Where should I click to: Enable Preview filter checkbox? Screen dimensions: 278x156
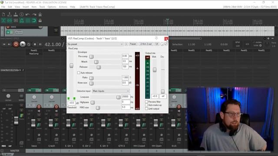pyautogui.click(x=146, y=102)
